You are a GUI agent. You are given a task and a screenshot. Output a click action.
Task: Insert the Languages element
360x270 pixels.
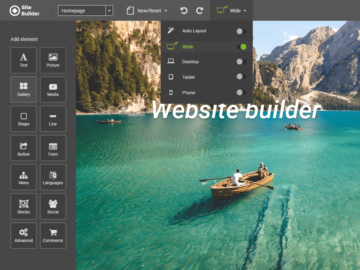click(x=53, y=178)
